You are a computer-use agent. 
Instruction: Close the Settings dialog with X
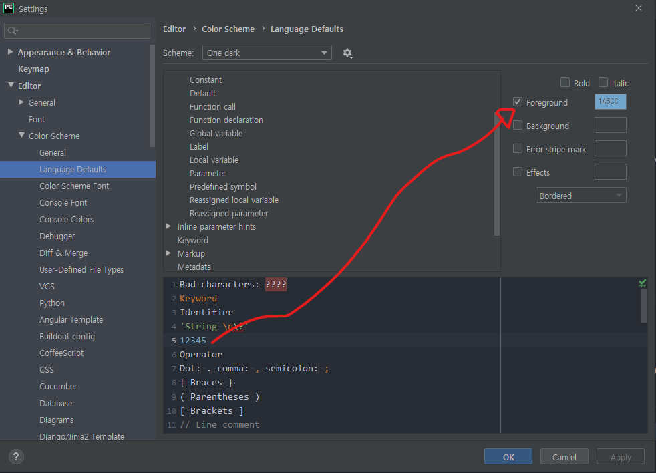tap(639, 8)
